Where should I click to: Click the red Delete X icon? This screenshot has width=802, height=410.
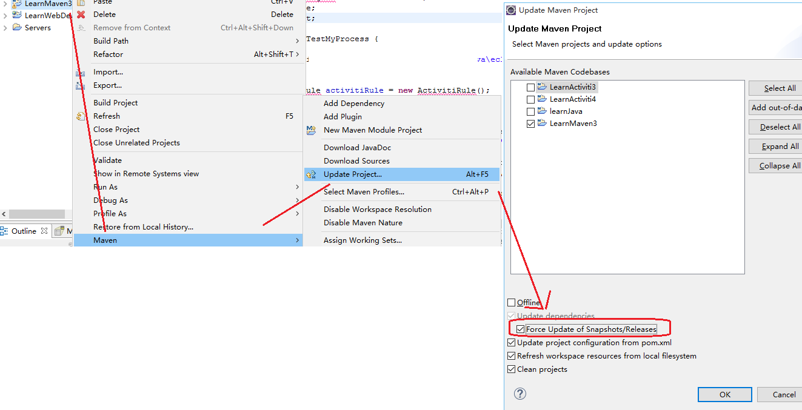click(x=81, y=15)
